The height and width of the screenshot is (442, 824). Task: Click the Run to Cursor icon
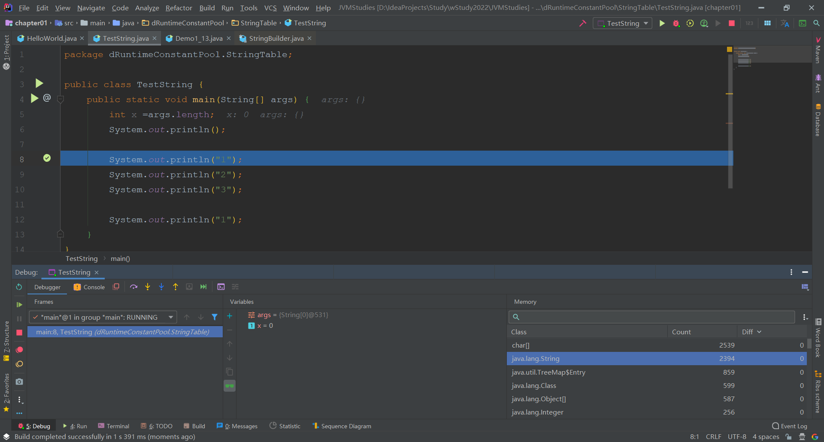point(203,287)
